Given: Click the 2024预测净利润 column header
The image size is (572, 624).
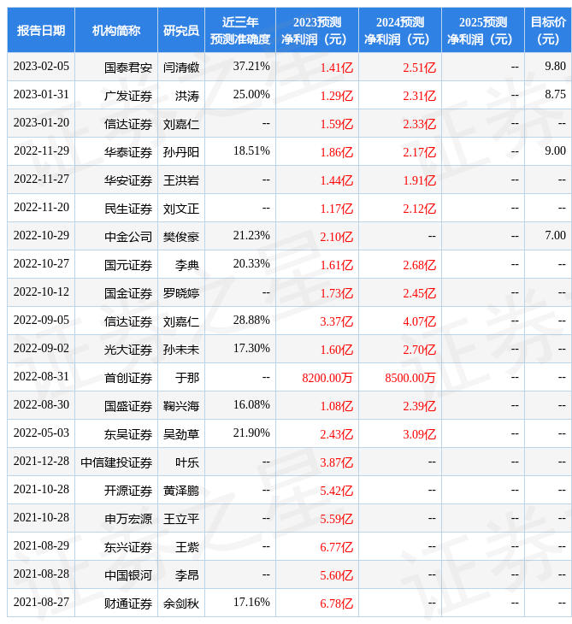Looking at the screenshot, I should [400, 31].
